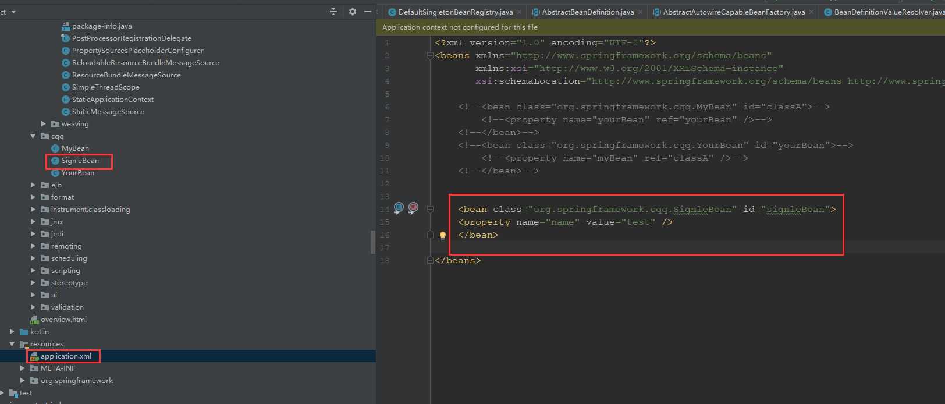Image resolution: width=945 pixels, height=404 pixels.
Task: Click the package-info.java file icon
Action: [66, 26]
